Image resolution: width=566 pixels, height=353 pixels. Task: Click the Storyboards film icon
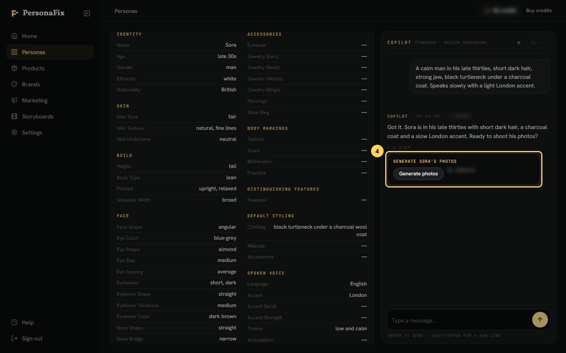15,116
